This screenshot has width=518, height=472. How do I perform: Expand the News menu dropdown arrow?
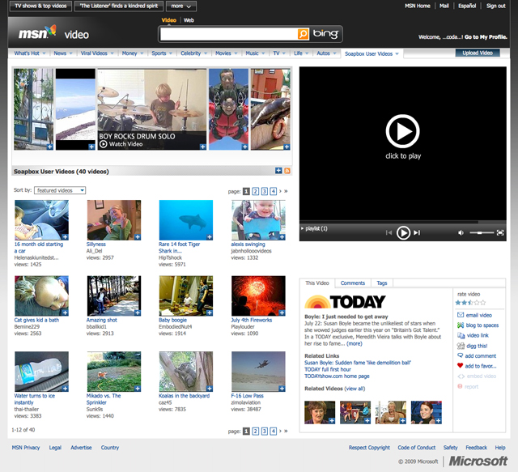click(70, 53)
